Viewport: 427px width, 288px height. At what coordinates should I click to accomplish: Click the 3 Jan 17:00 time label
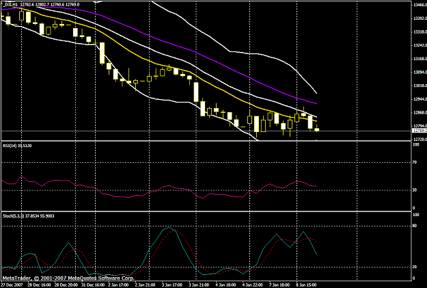(x=172, y=285)
